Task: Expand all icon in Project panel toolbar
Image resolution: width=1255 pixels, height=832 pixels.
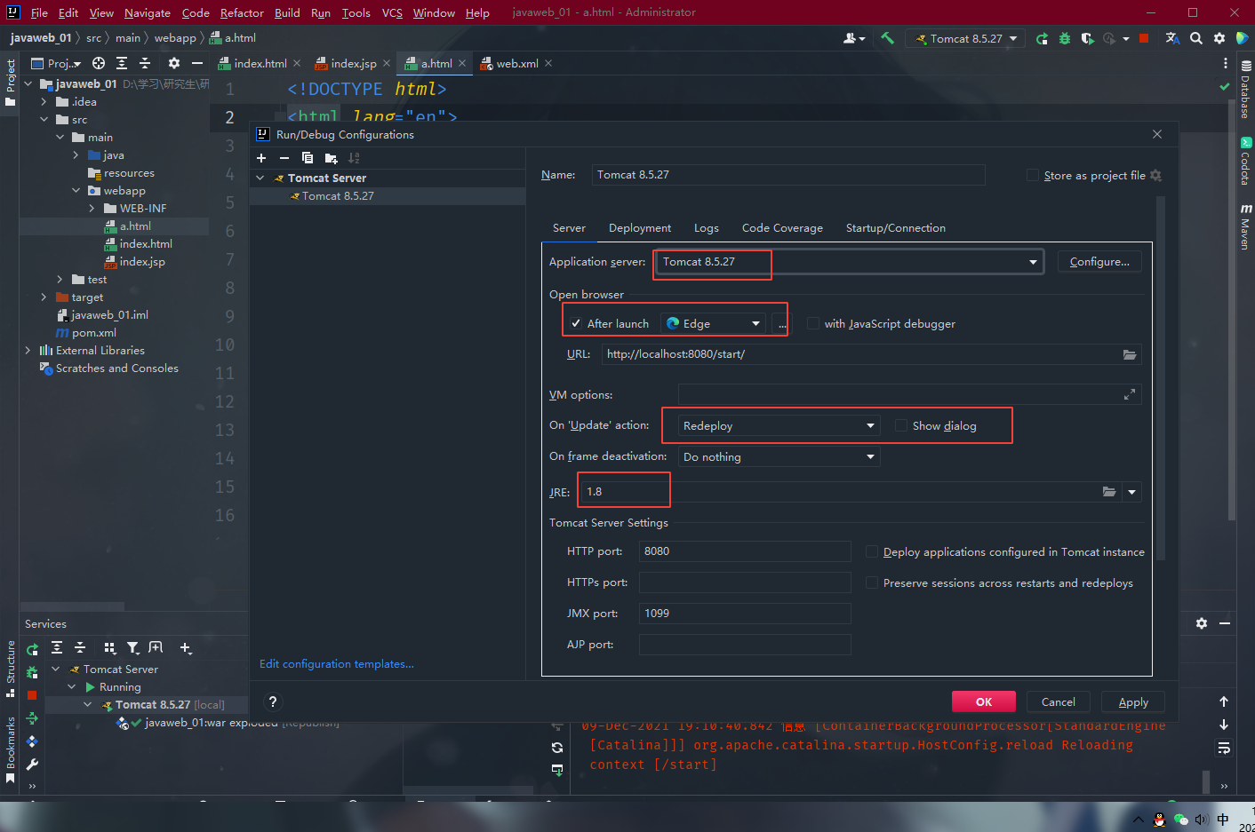Action: [x=122, y=63]
